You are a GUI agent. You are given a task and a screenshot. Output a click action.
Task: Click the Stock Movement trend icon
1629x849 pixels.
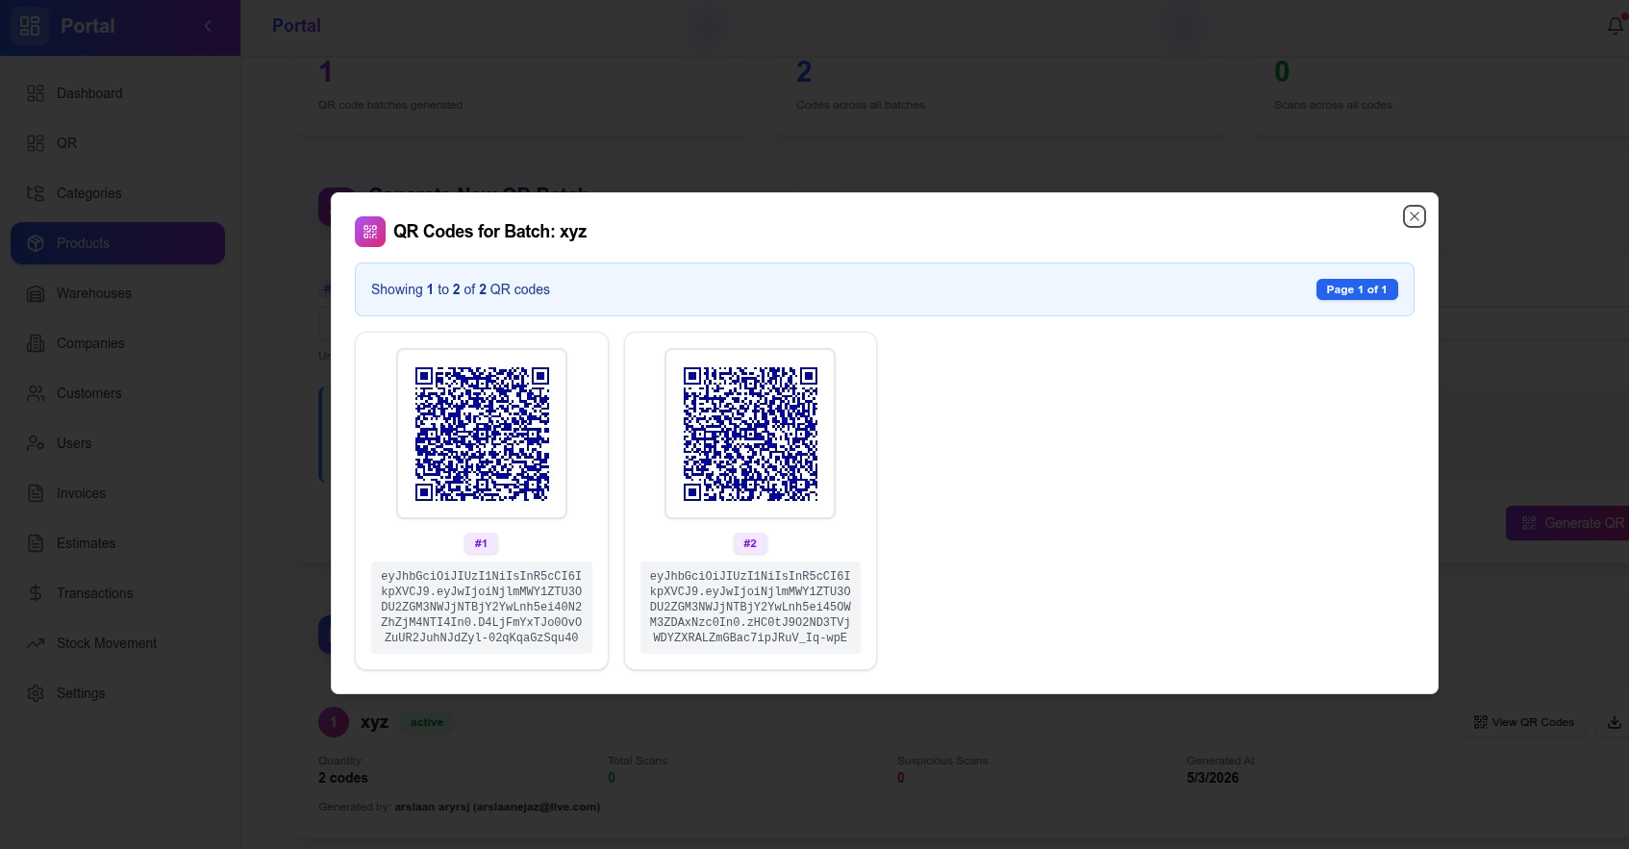tap(36, 643)
